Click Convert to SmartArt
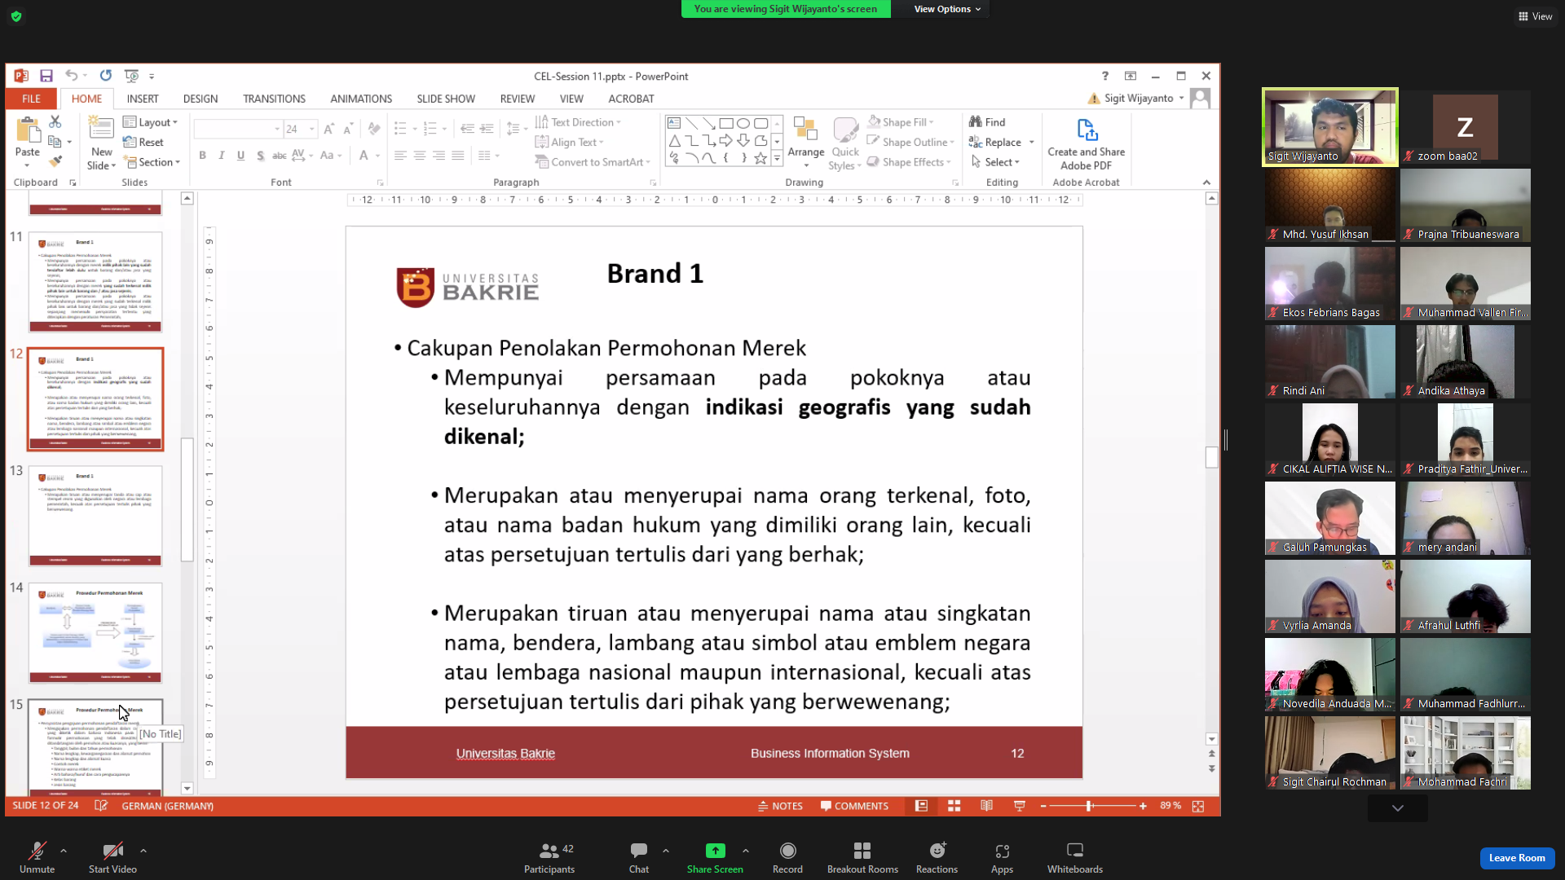Image resolution: width=1565 pixels, height=880 pixels. pos(592,162)
